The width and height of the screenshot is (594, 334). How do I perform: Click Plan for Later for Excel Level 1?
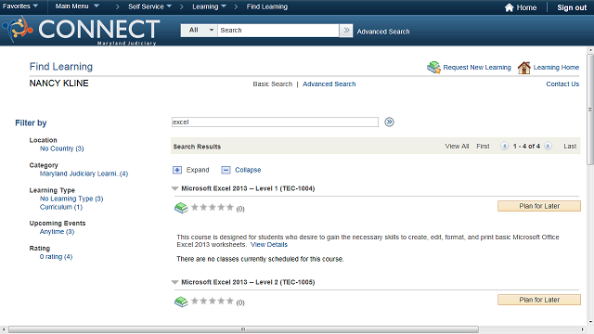click(x=539, y=206)
